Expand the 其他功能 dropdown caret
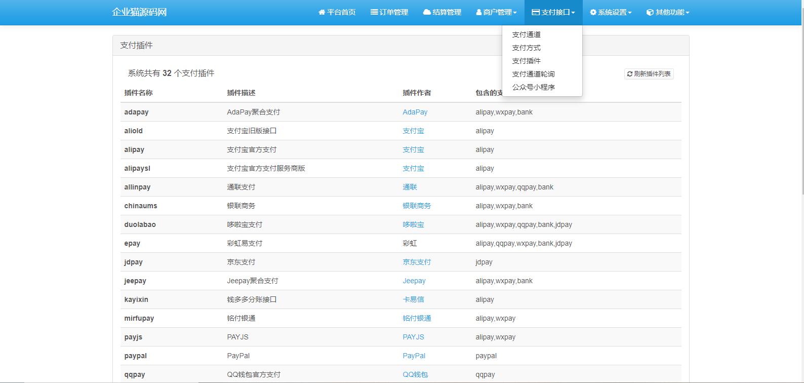The width and height of the screenshot is (804, 383). click(x=688, y=13)
